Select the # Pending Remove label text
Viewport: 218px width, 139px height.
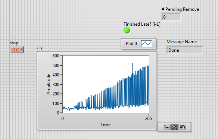[180, 9]
